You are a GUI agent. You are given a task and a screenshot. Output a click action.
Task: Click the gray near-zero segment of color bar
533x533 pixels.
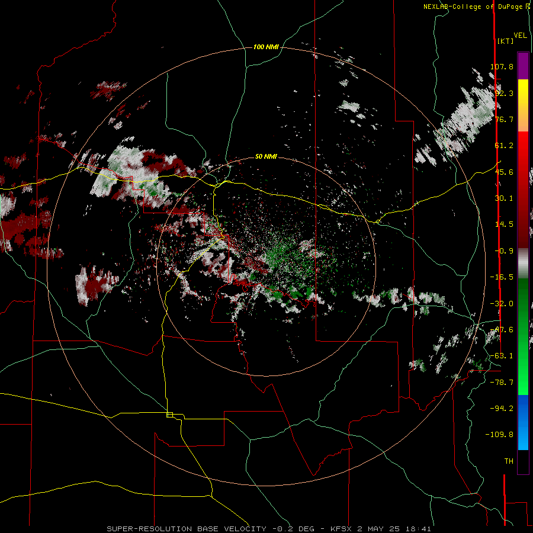[x=523, y=262]
